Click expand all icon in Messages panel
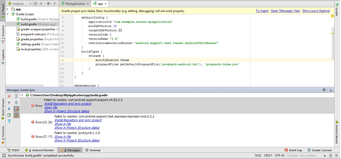The width and height of the screenshot is (341, 159). pyautogui.click(x=16, y=96)
